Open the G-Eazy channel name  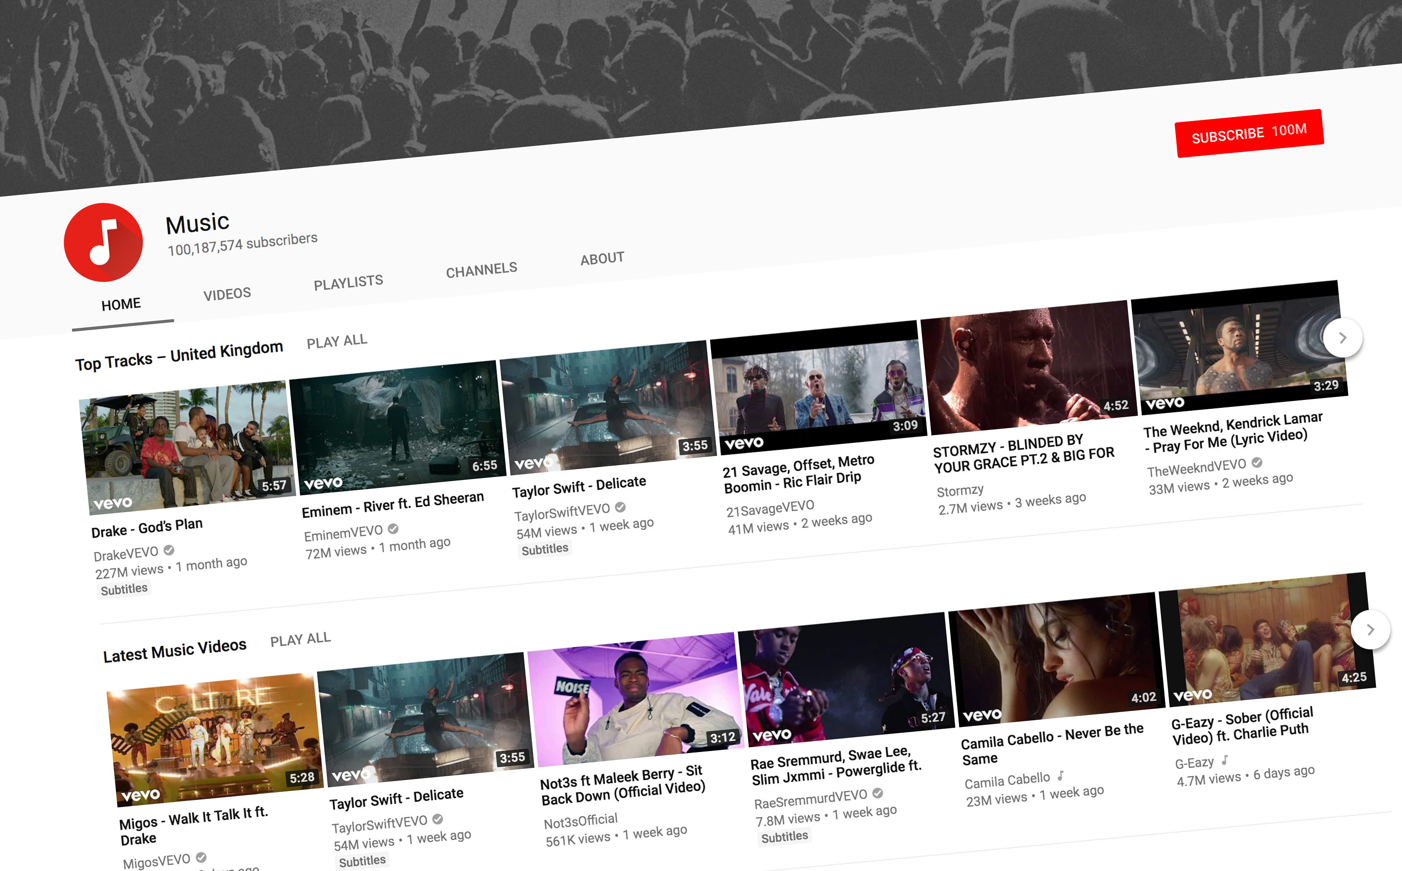(x=1195, y=763)
